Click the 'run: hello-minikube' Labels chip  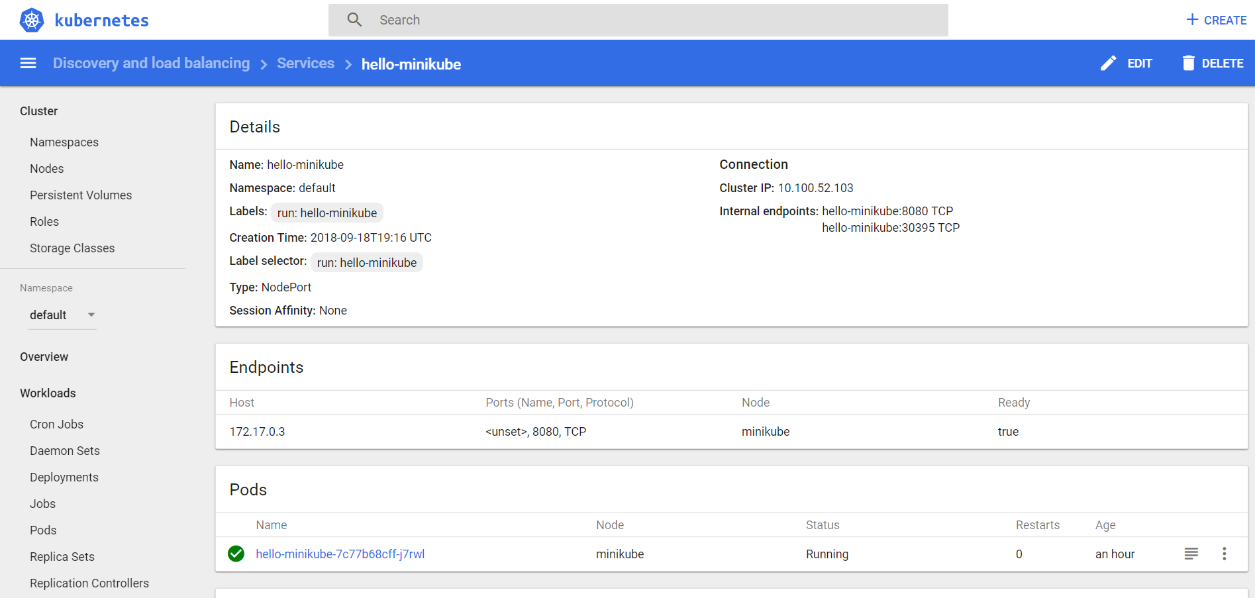point(327,213)
